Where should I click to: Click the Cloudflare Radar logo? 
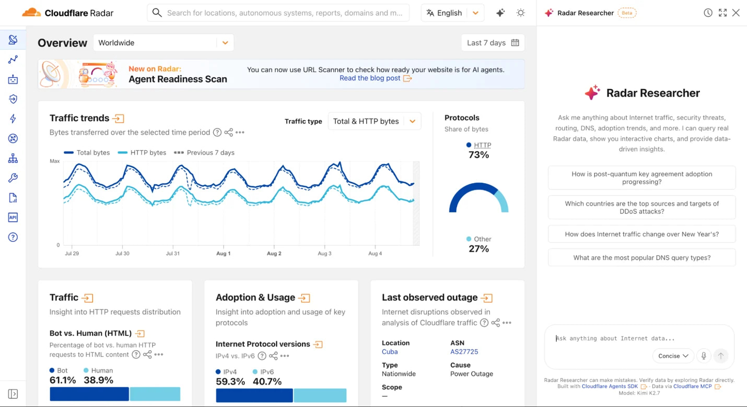coord(67,13)
